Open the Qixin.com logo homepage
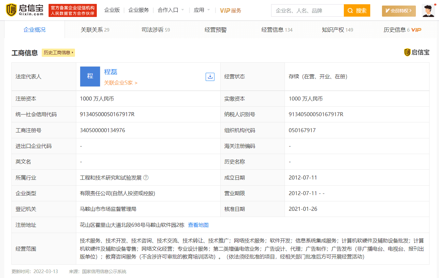Screen dimensions: 439x278 [x=24, y=10]
